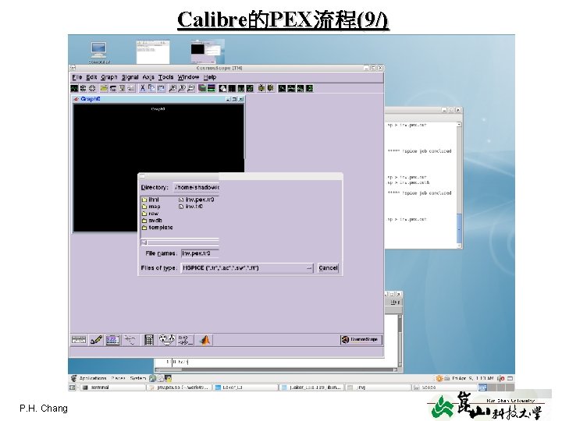Click the show desktop icon on the bottom panel
Viewport: 562px width, 421px height.
pos(72,387)
